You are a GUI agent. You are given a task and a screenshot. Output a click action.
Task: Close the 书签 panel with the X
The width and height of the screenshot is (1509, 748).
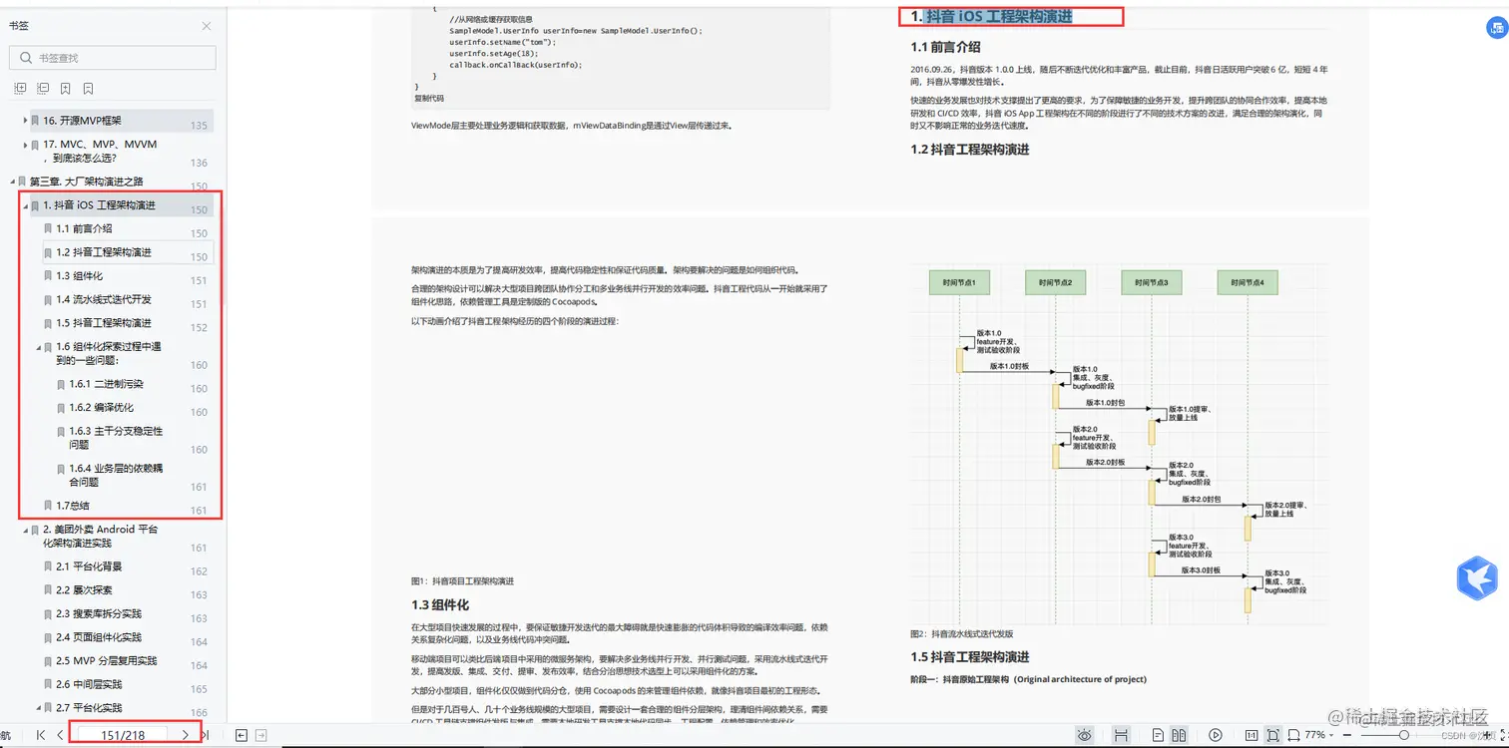[208, 26]
